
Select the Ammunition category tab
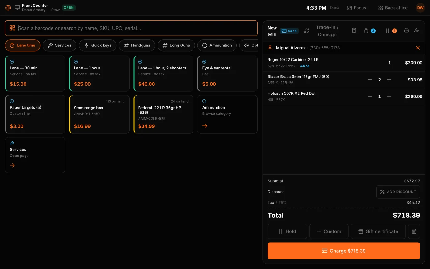click(217, 45)
